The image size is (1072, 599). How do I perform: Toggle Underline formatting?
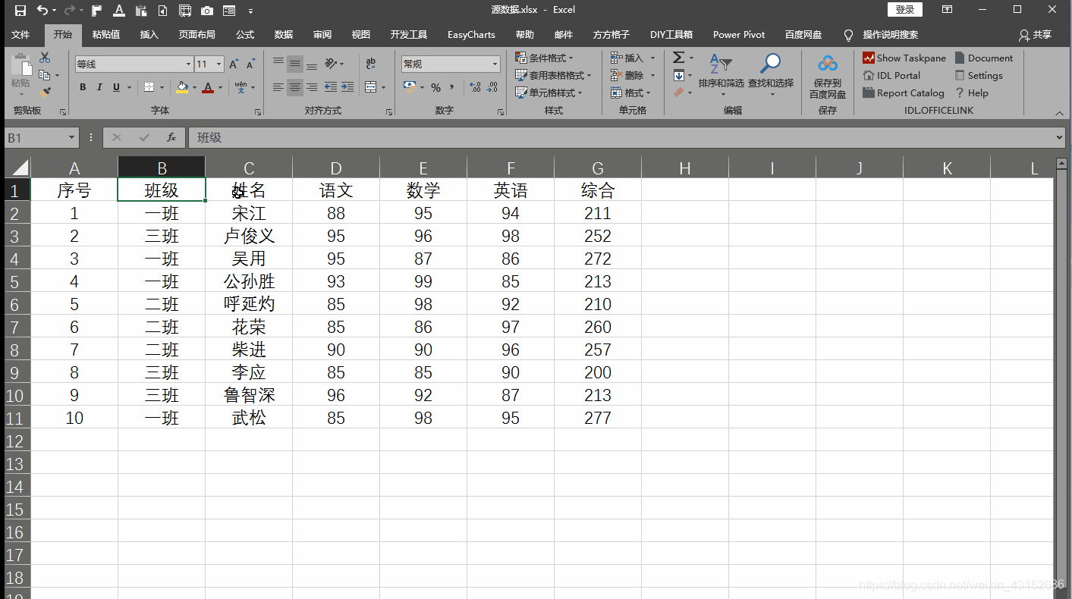point(116,87)
